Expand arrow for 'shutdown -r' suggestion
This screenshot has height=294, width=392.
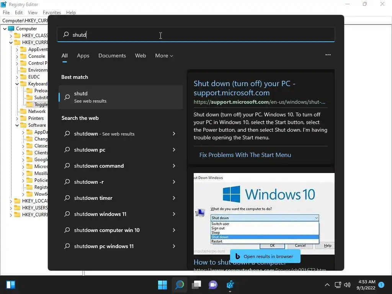click(174, 182)
